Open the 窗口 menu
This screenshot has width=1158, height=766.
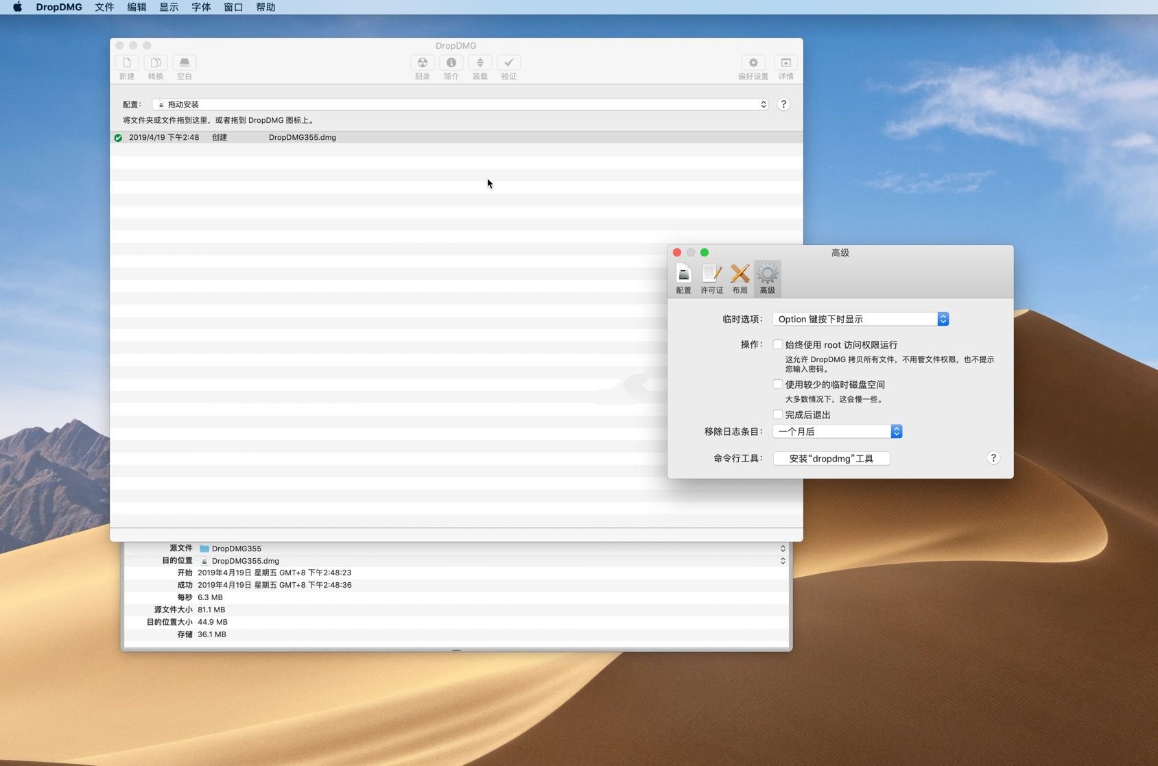pos(233,7)
